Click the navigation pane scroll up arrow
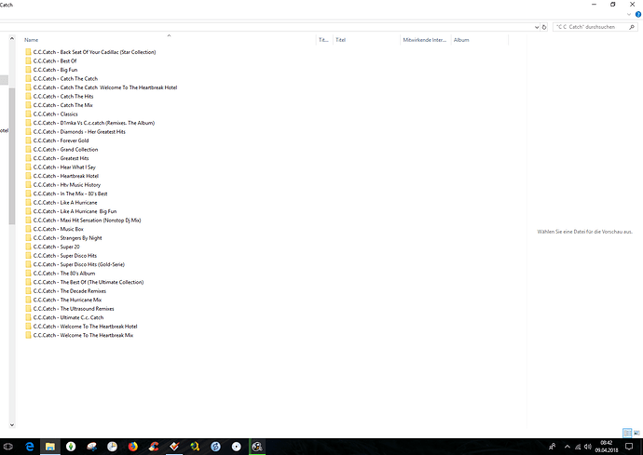The width and height of the screenshot is (643, 455). click(12, 38)
